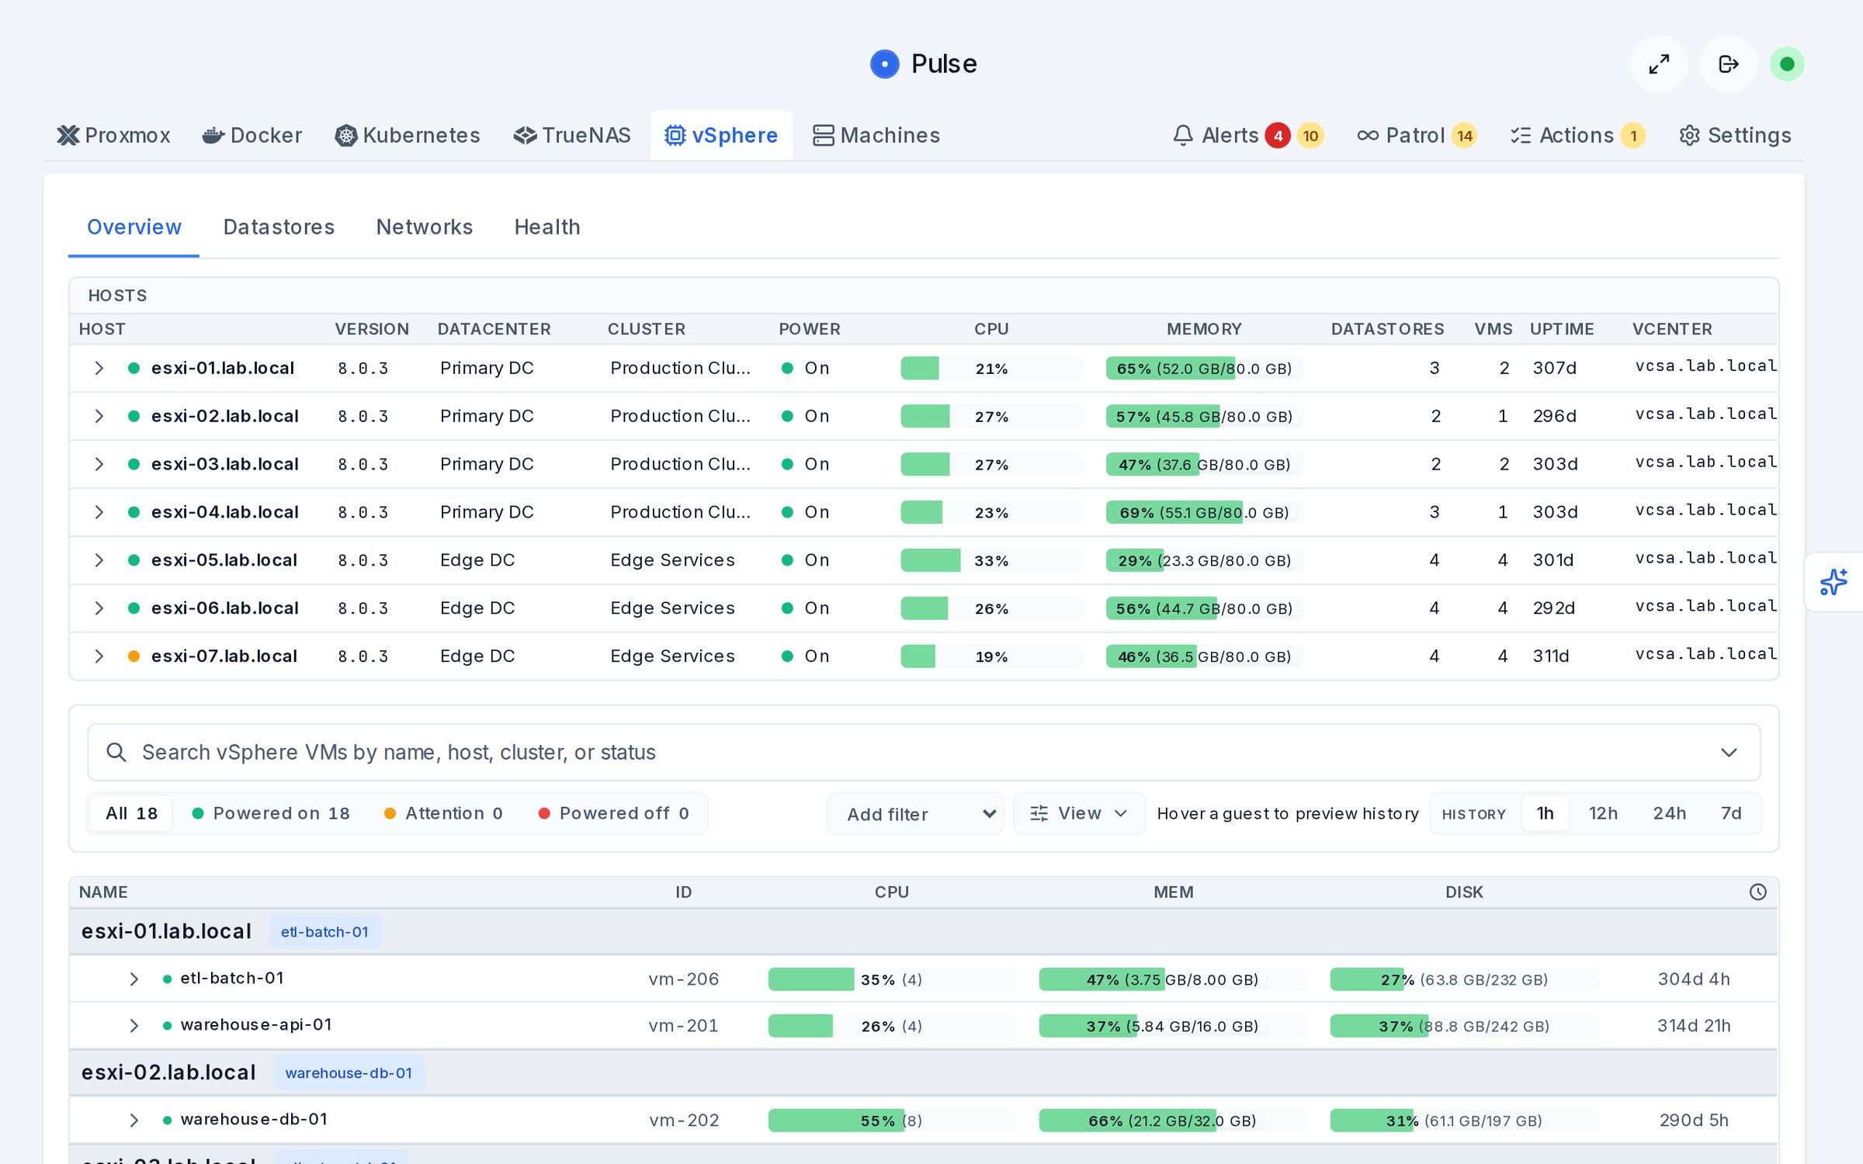Screen dimensions: 1863x1164
Task: Click the Patrol 14 badge
Action: pos(1464,136)
